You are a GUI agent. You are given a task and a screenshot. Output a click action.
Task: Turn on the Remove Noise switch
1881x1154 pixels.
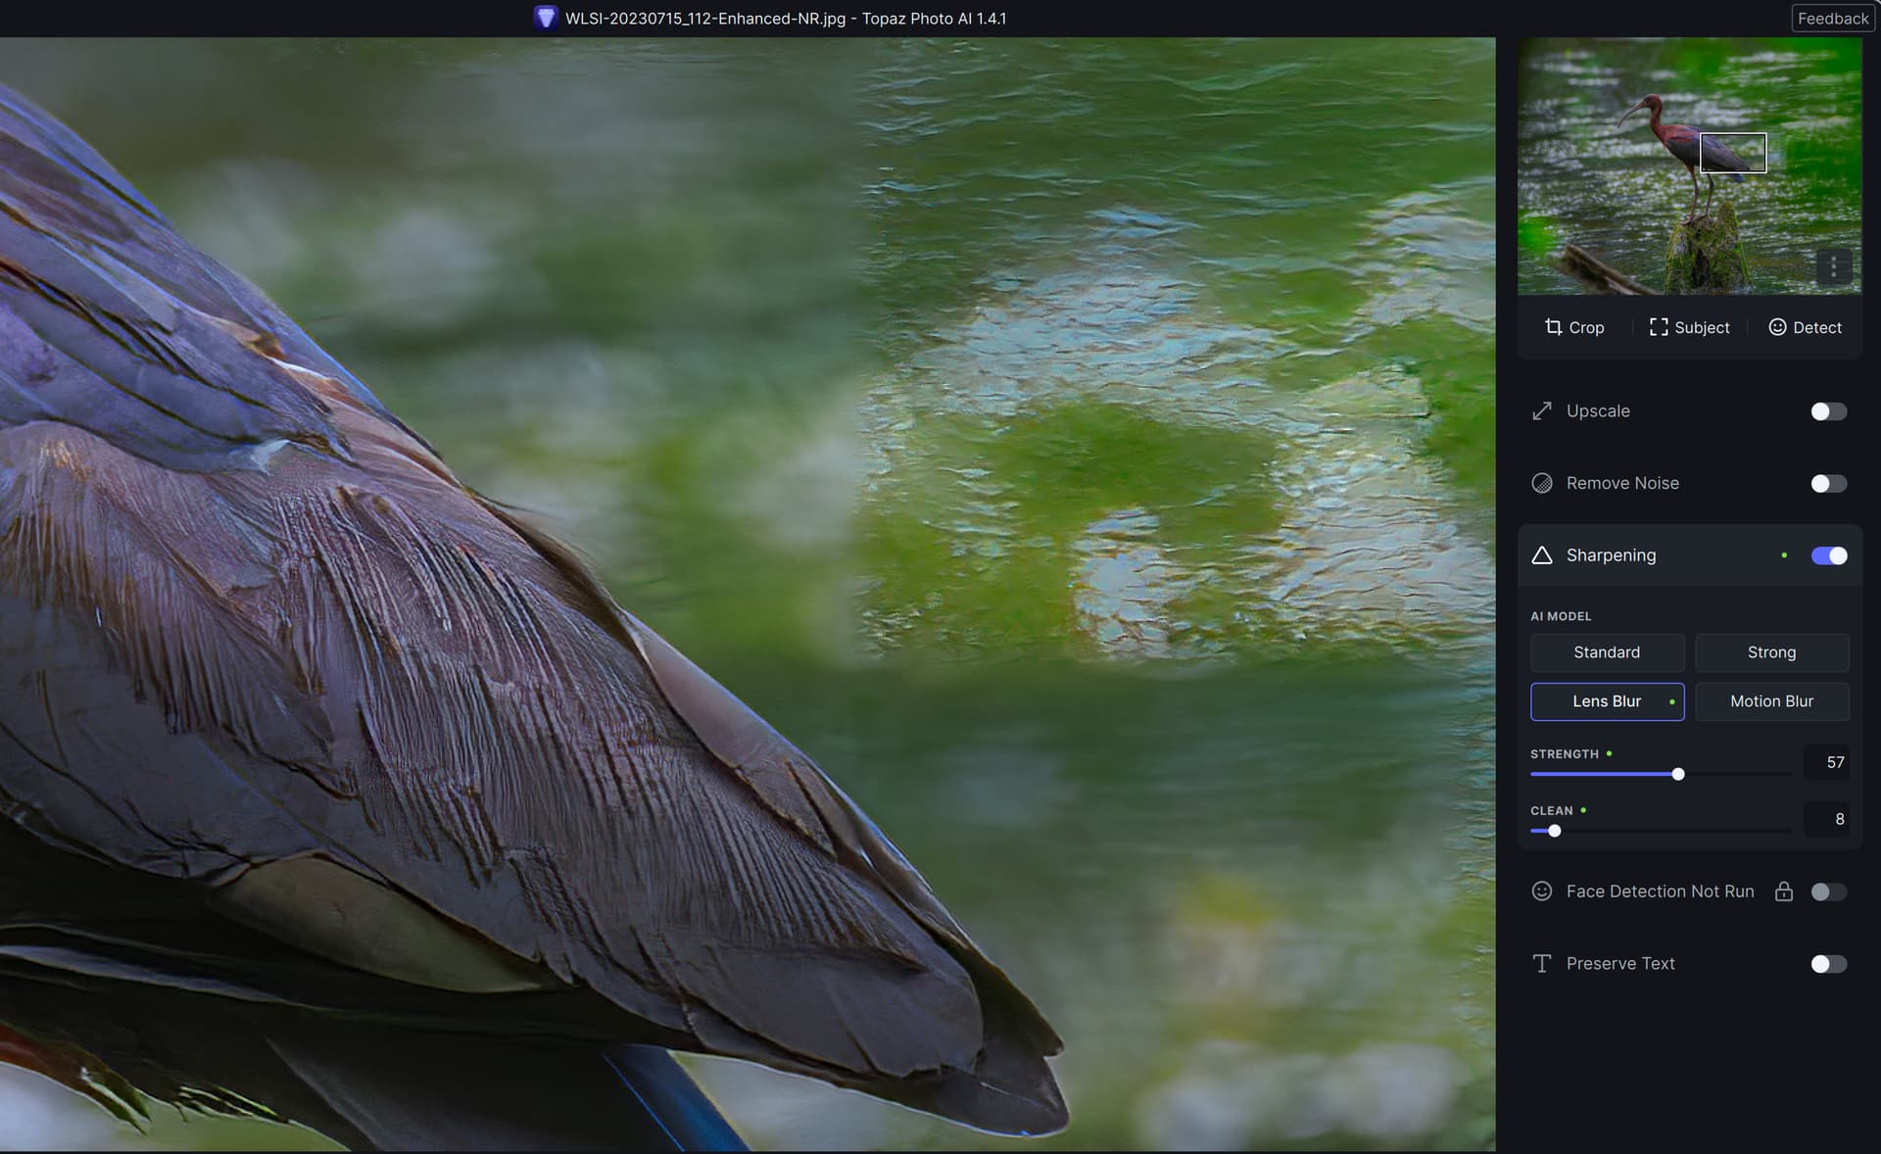(1828, 483)
